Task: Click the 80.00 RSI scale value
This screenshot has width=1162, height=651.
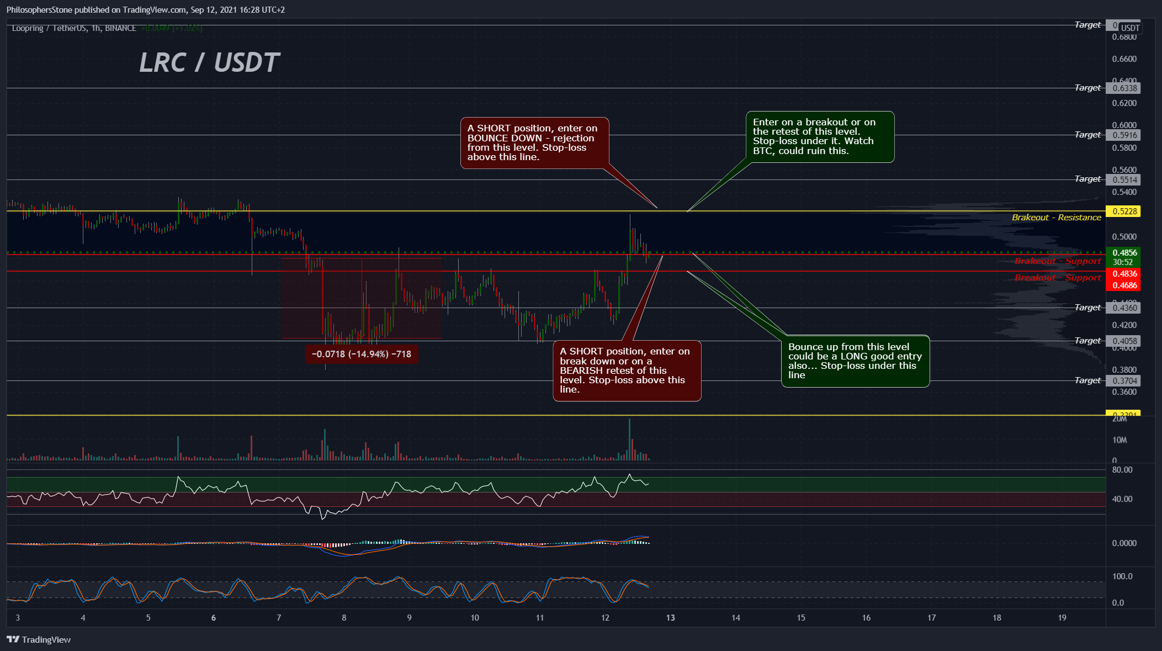Action: (x=1122, y=470)
